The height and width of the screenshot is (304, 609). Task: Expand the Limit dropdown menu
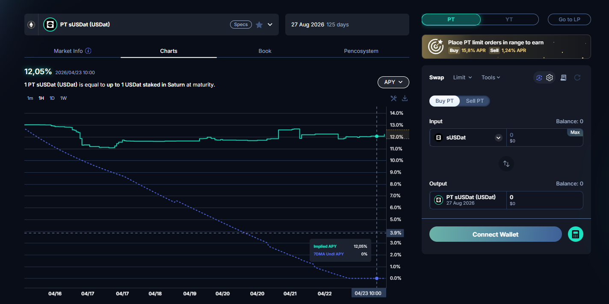pos(462,78)
